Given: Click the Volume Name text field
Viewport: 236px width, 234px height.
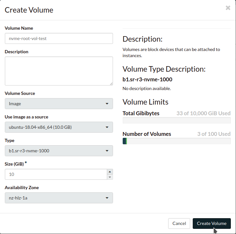Looking at the screenshot, I should point(59,38).
